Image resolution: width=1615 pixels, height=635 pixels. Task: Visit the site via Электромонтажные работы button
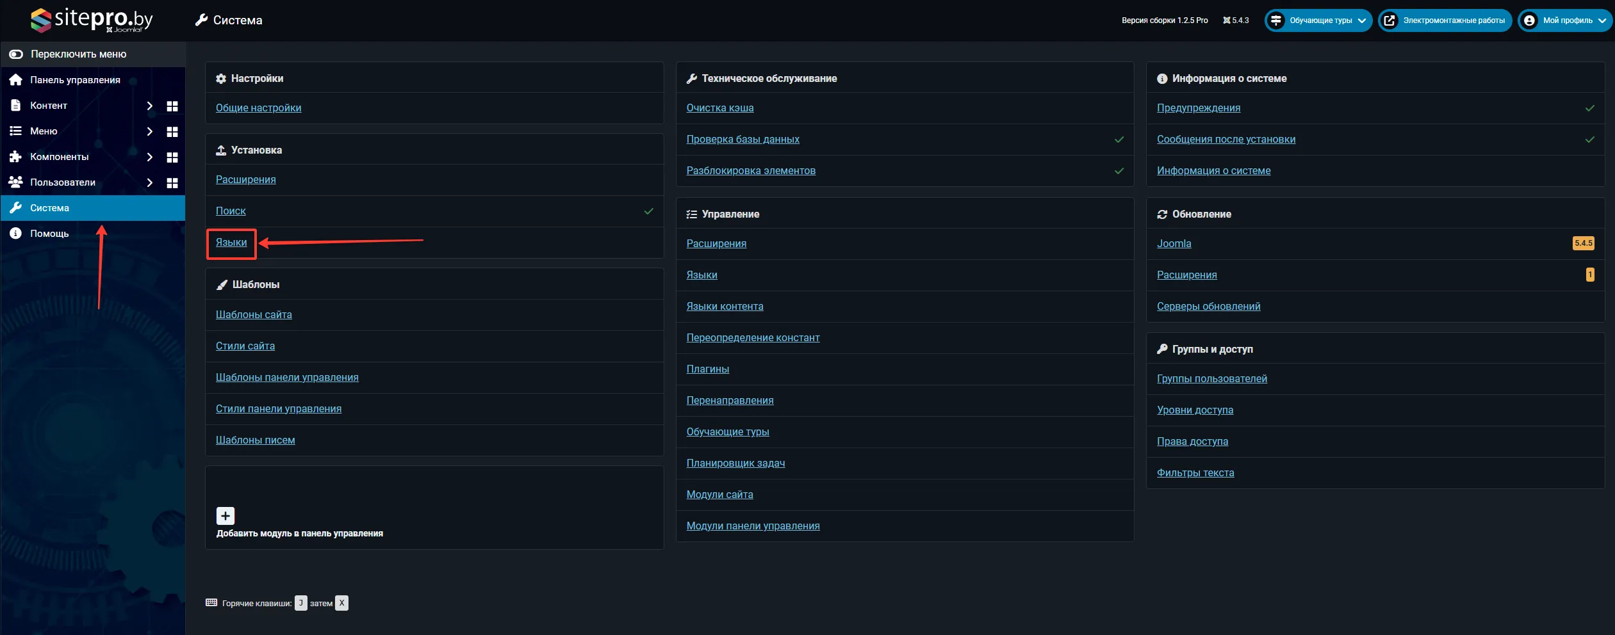pyautogui.click(x=1445, y=20)
